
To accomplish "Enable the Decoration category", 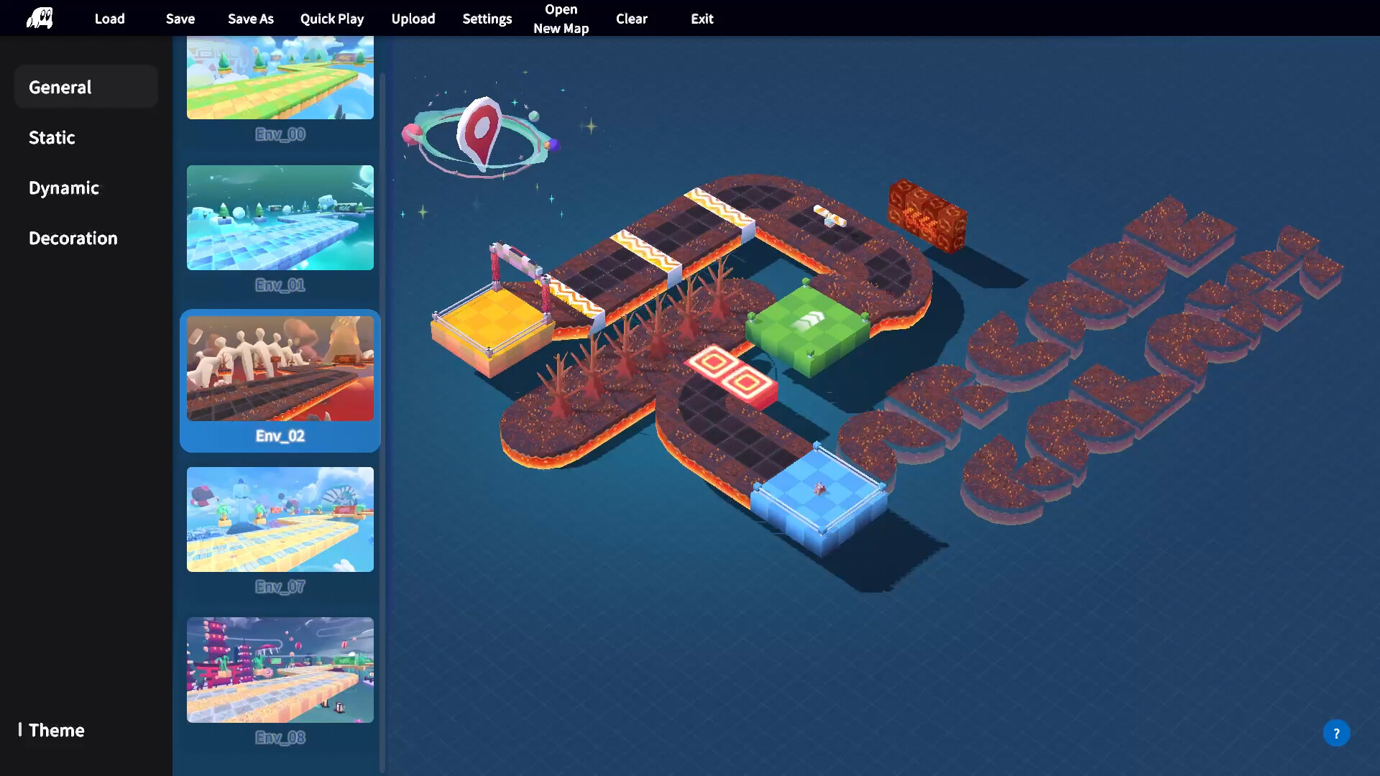I will (x=73, y=238).
